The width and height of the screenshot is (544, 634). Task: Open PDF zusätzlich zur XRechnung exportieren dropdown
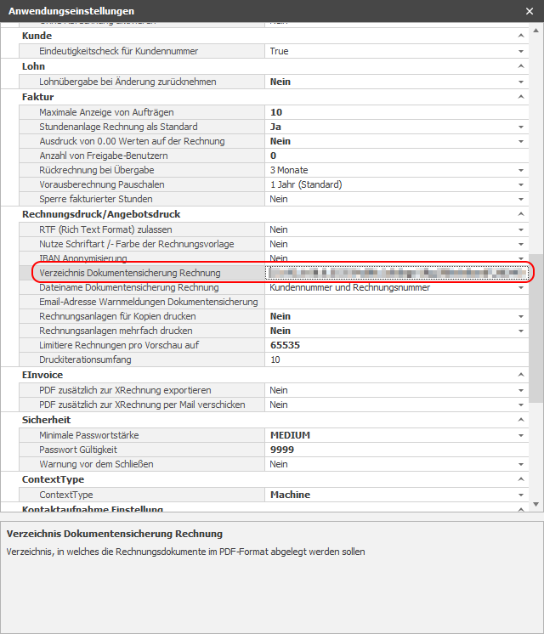[x=521, y=391]
